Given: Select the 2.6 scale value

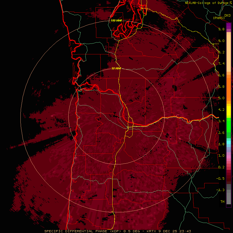Looking at the screenshot, I should [221, 133].
